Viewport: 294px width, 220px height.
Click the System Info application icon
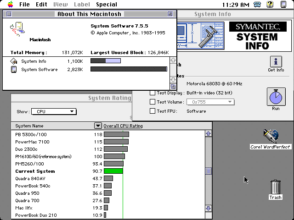pyautogui.click(x=13, y=61)
